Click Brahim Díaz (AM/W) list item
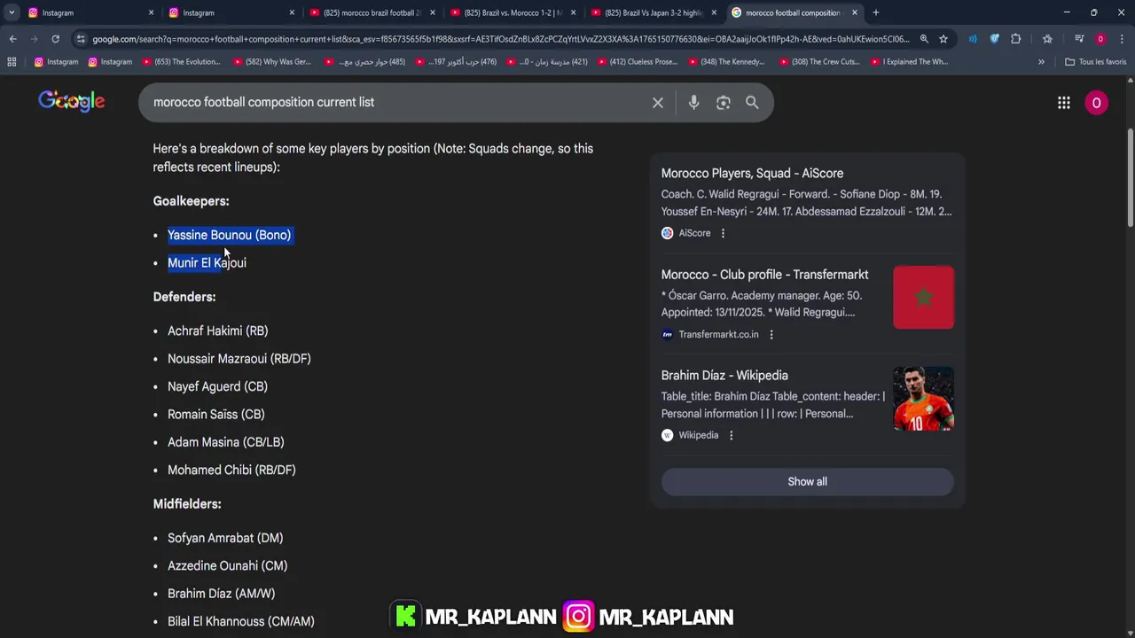1135x638 pixels. [221, 594]
